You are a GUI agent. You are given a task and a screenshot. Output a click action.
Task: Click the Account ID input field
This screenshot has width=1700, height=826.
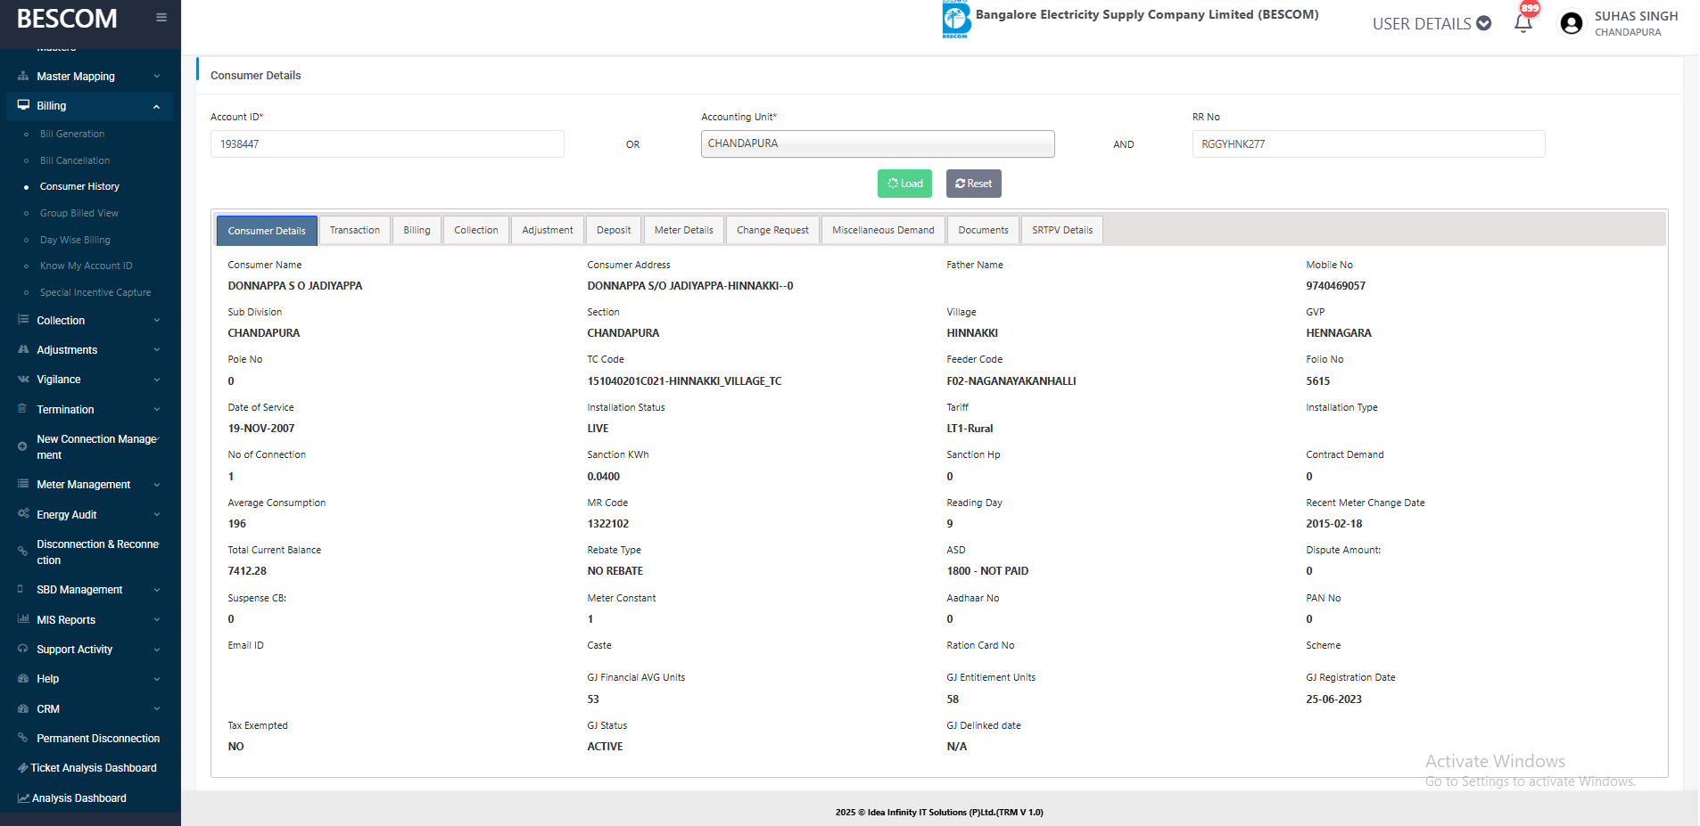(x=387, y=144)
